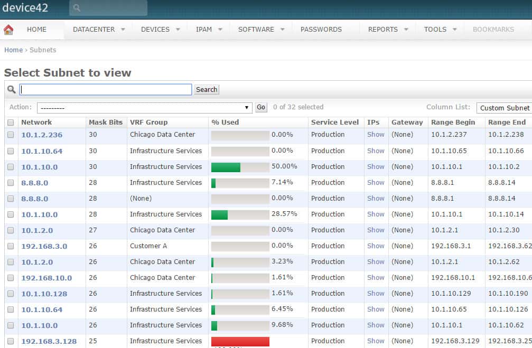This screenshot has height=348, width=532.
Task: Open the 192.168.10.0 network link
Action: [46, 278]
